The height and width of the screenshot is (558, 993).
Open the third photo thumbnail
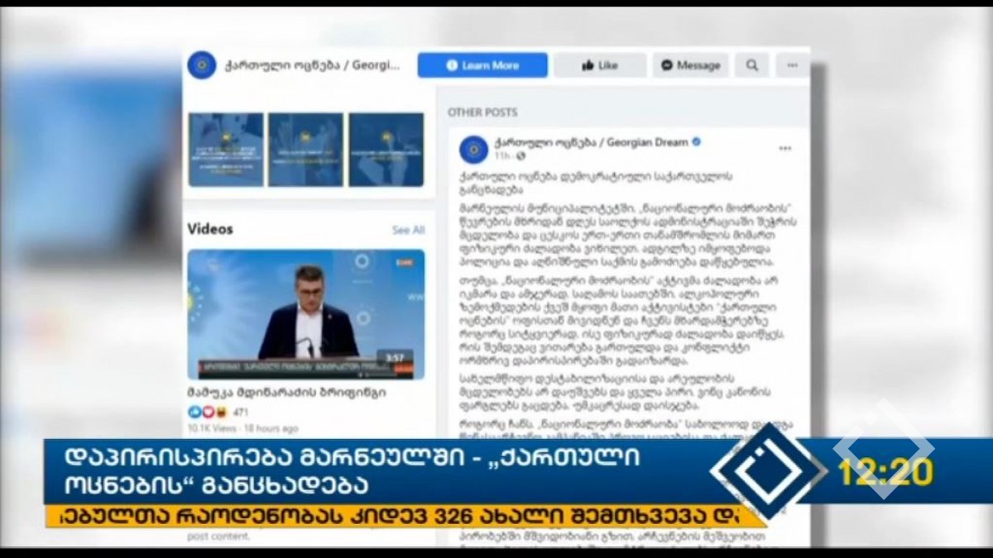pos(386,150)
